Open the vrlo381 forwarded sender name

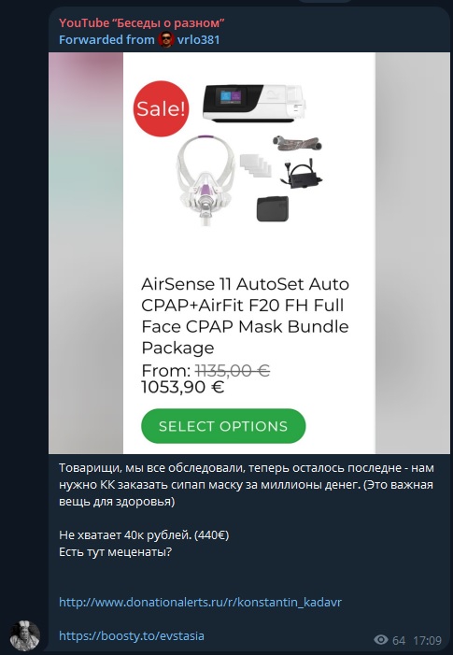[x=198, y=39]
